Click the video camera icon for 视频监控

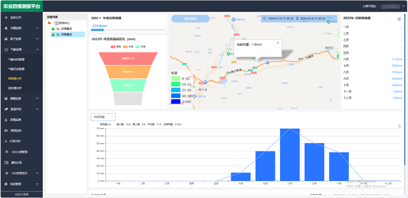click(x=6, y=131)
